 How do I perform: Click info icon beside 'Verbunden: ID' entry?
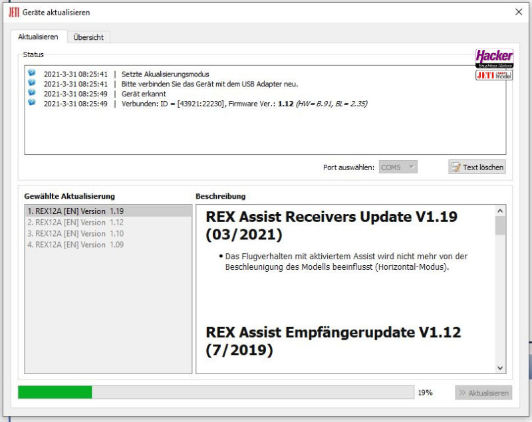[32, 102]
